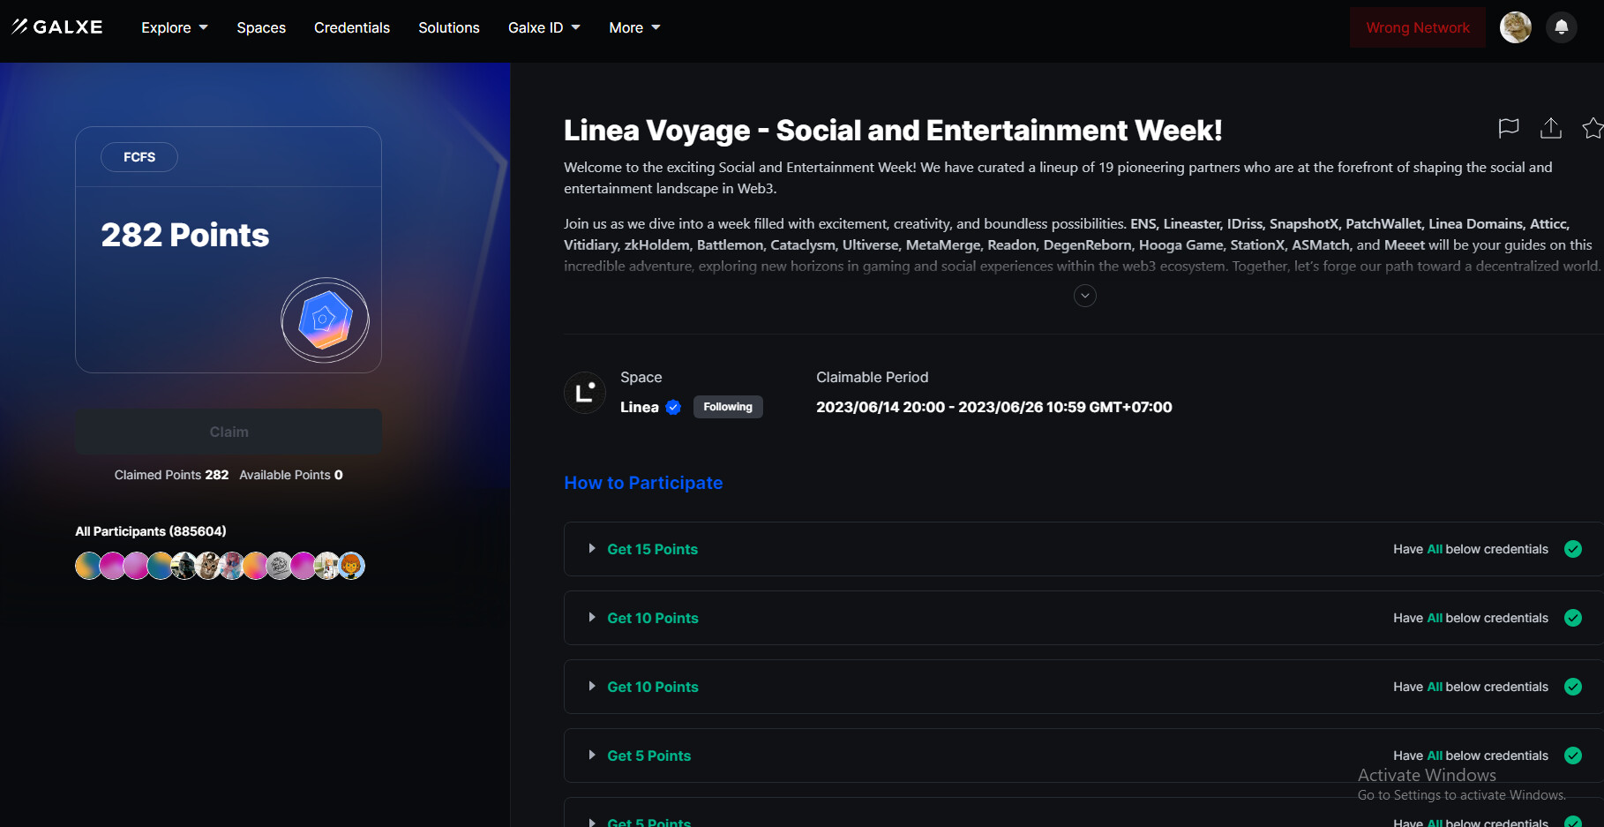Click the Get 15 Points label
The width and height of the screenshot is (1604, 827).
pos(653,549)
